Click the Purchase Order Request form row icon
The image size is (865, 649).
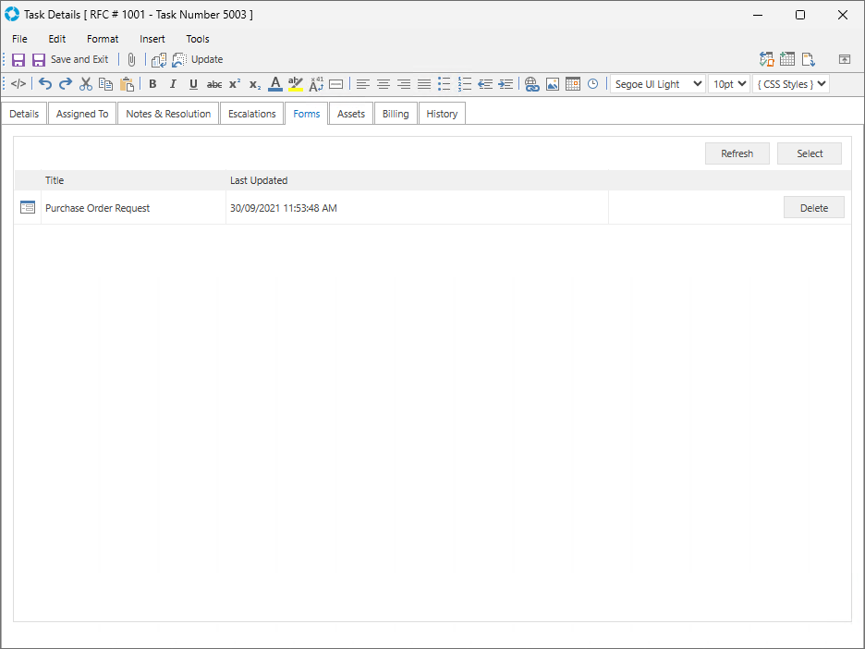tap(28, 208)
